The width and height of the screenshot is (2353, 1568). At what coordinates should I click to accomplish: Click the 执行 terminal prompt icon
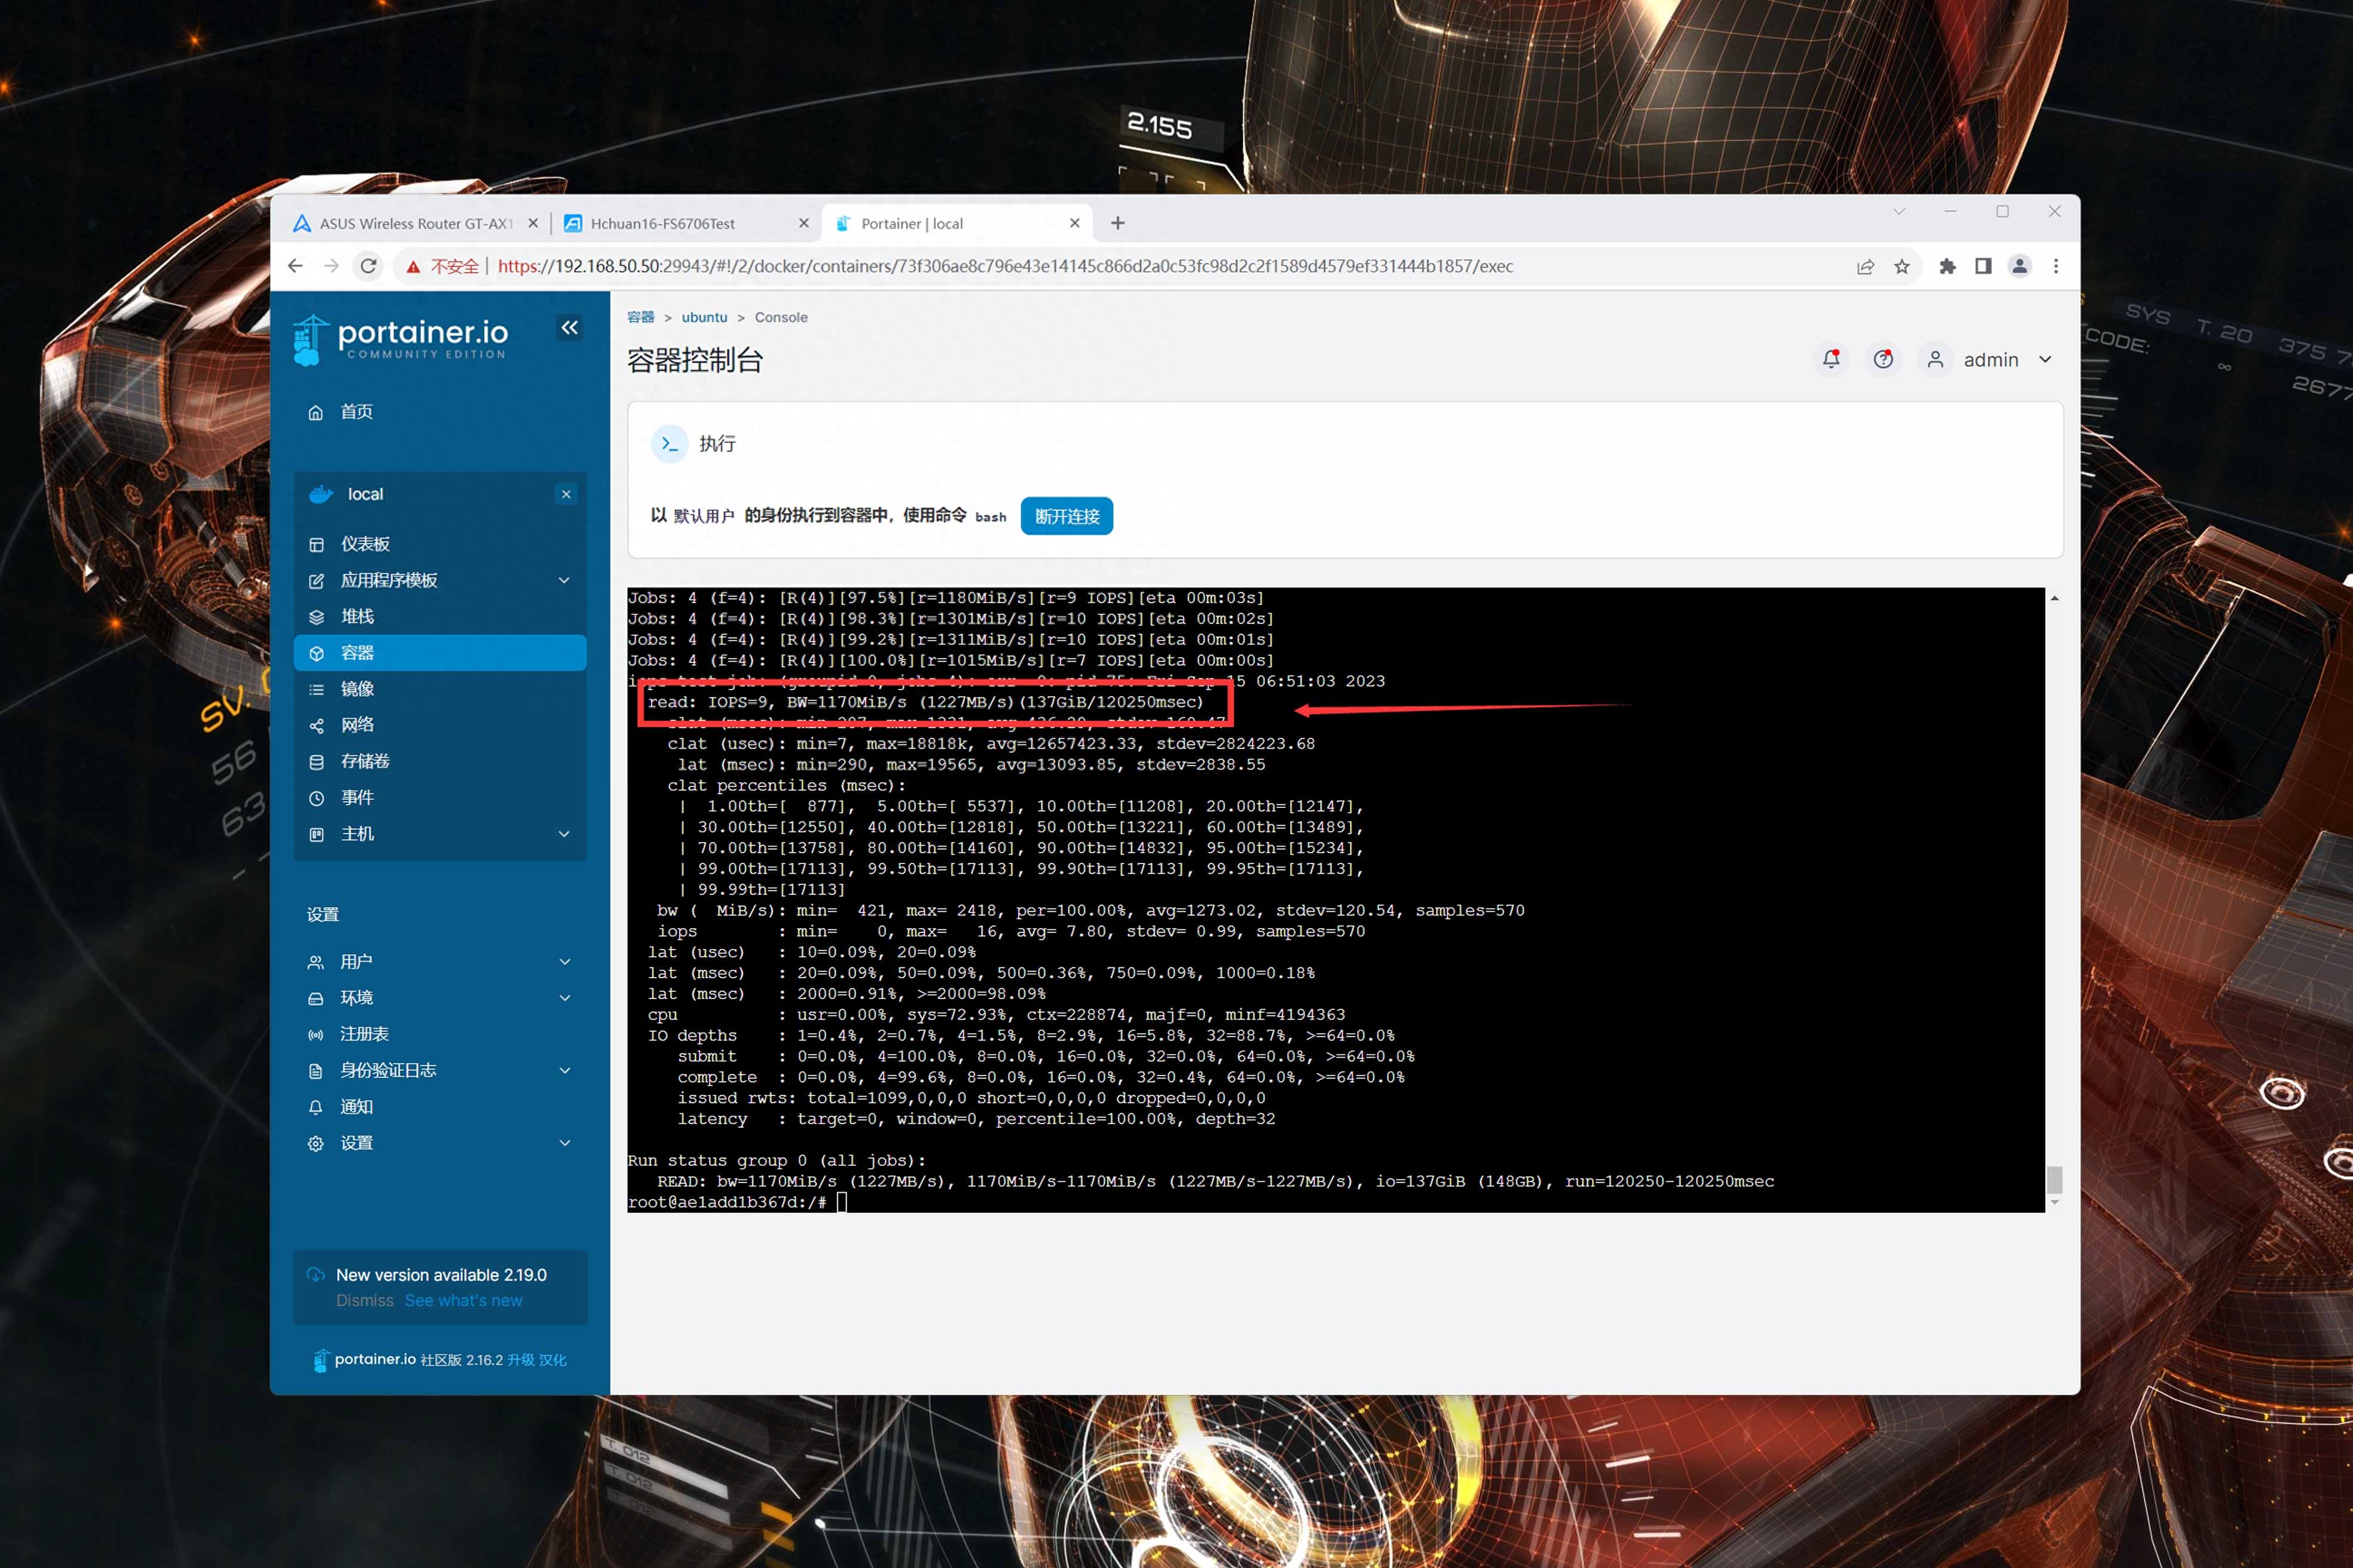tap(670, 443)
